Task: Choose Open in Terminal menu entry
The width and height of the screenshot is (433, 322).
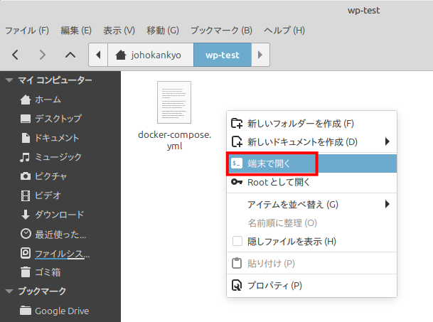Action: [272, 163]
